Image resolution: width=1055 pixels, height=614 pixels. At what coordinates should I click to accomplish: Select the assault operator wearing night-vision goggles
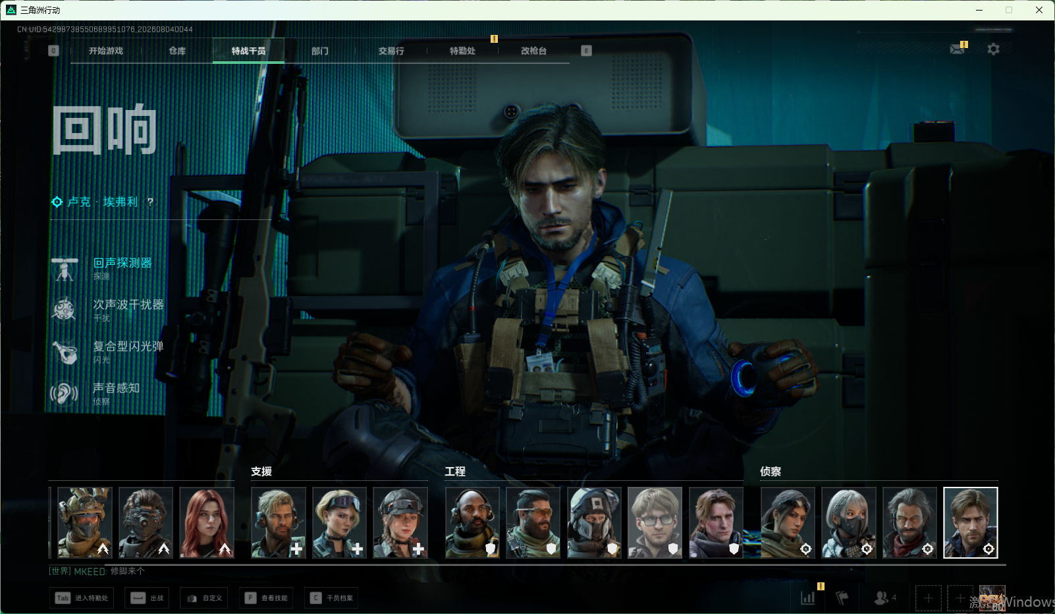146,522
